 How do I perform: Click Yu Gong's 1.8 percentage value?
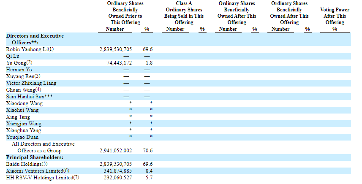pyautogui.click(x=149, y=63)
